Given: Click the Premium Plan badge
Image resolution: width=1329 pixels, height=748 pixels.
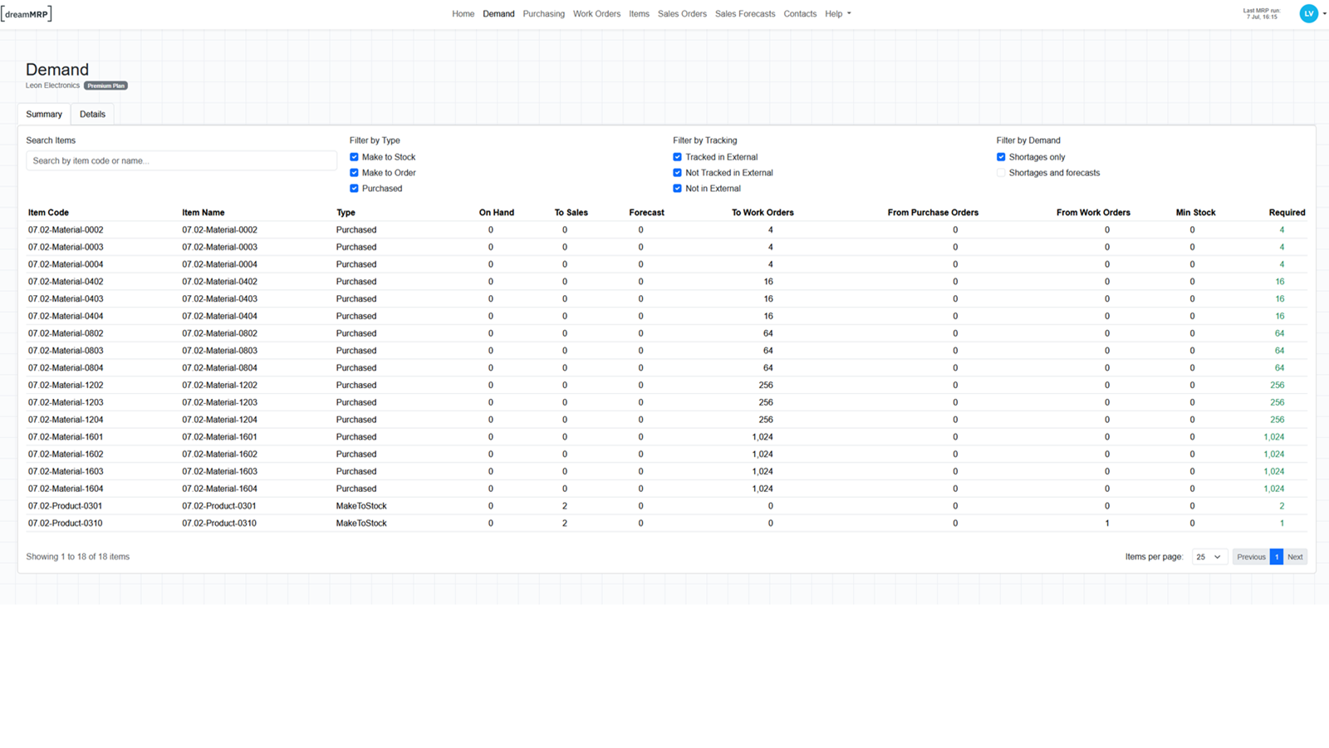Looking at the screenshot, I should 105,86.
